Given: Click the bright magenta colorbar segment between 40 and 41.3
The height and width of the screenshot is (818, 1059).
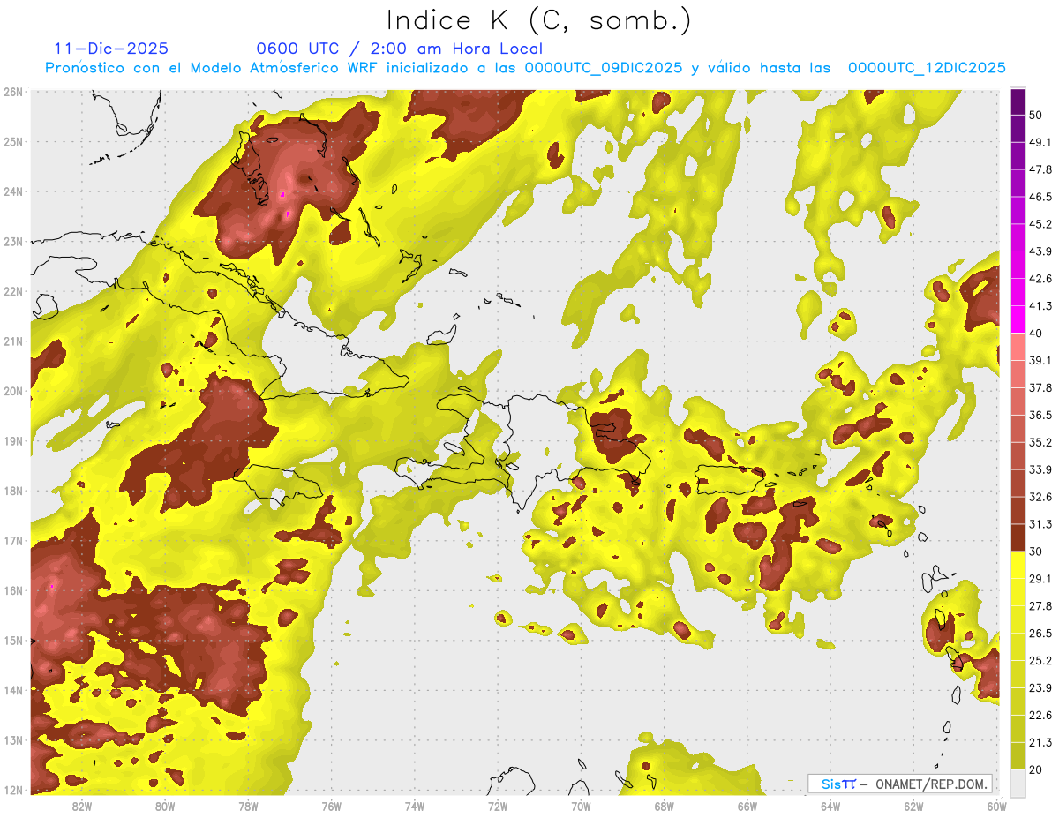Looking at the screenshot, I should (x=1018, y=319).
